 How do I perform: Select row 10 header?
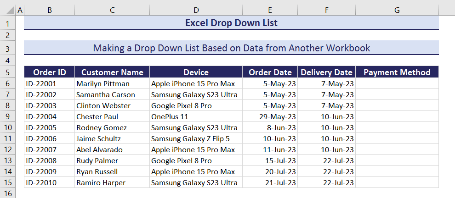[x=8, y=127]
